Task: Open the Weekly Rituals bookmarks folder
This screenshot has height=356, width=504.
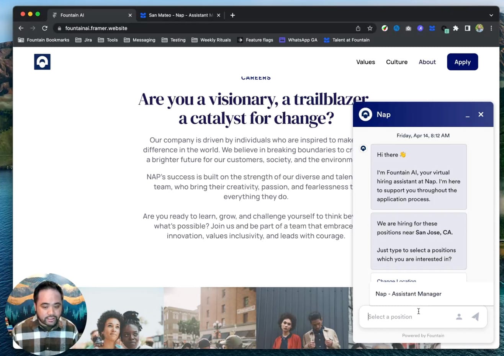Action: 211,40
